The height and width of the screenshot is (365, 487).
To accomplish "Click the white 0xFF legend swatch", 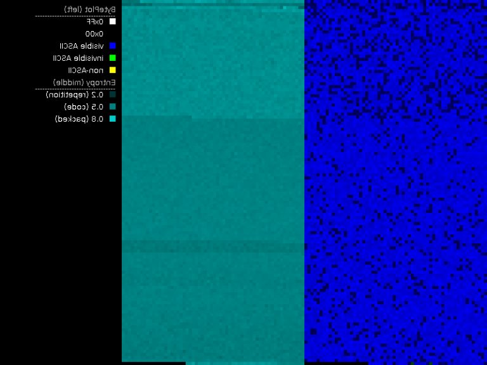I will (113, 22).
